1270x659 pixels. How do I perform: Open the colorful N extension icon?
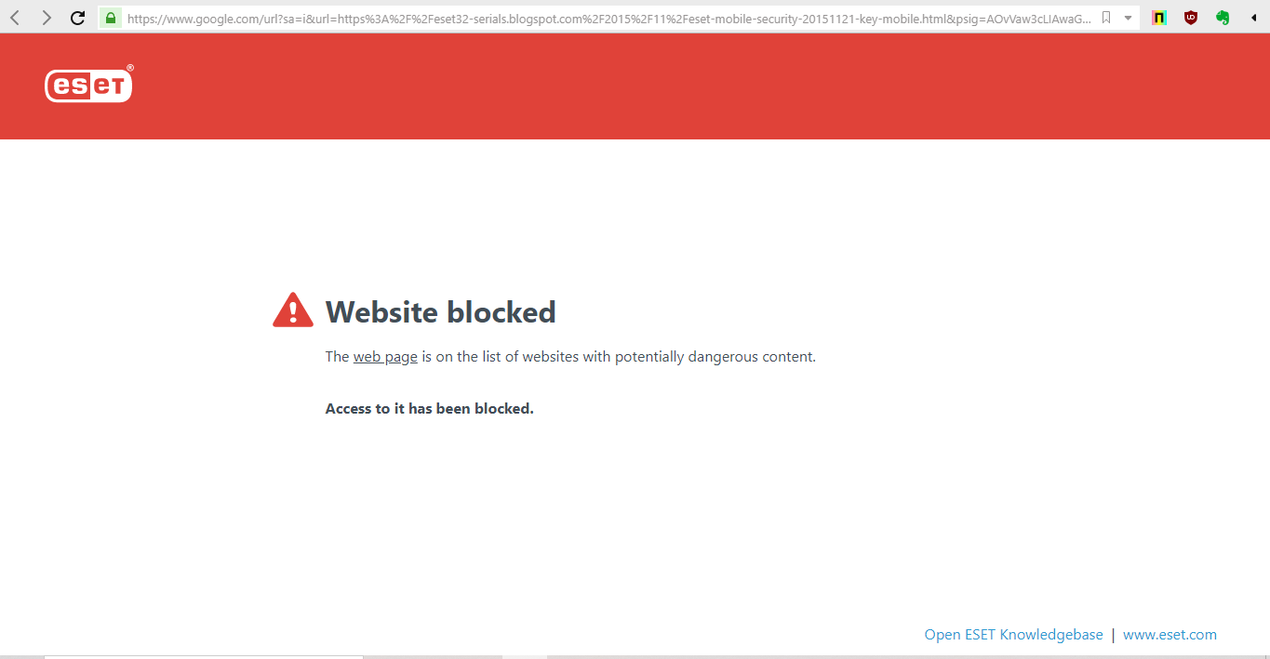click(x=1159, y=18)
